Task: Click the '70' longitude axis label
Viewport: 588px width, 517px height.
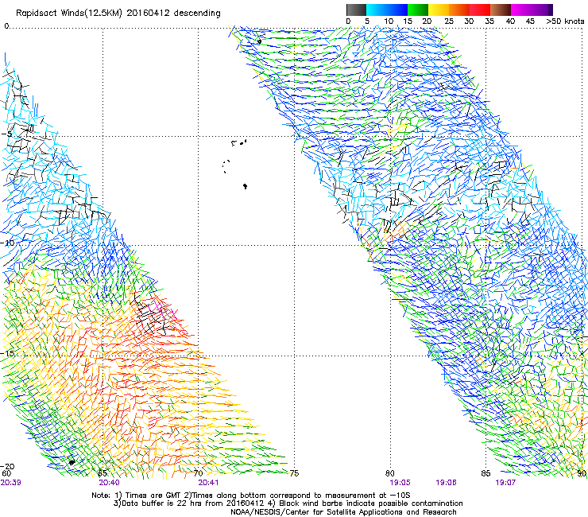Action: tap(199, 473)
